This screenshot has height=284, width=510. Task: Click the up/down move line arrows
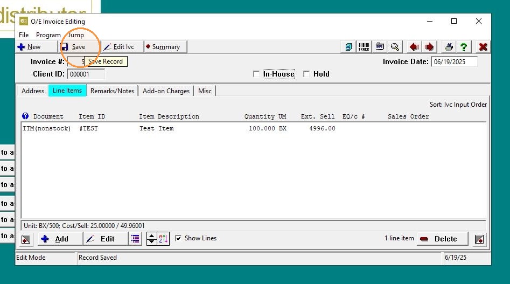[151, 239]
